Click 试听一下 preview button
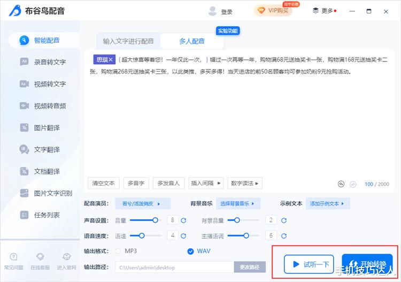The width and height of the screenshot is (401, 282). pos(309,264)
